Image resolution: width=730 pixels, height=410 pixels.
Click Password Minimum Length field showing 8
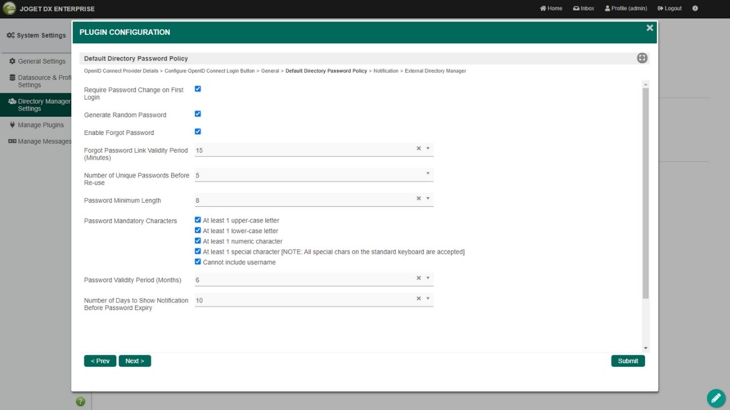[x=314, y=200]
